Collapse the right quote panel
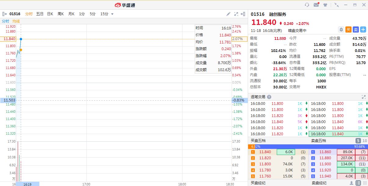The width and height of the screenshot is (368, 186). [243, 14]
